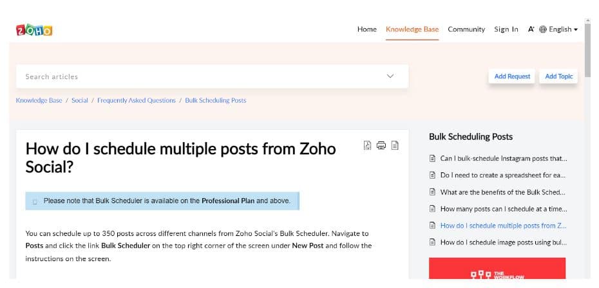Click the Add Request button

pyautogui.click(x=512, y=76)
